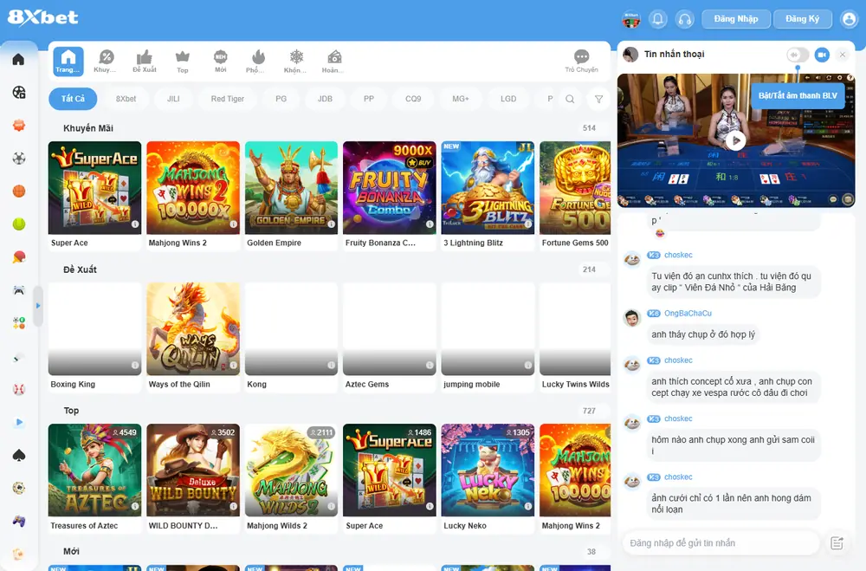Open the casino chip sidebar icon

[x=19, y=488]
